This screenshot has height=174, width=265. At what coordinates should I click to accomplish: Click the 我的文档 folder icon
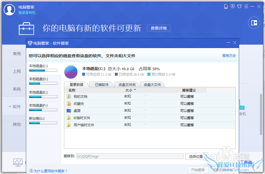[69, 97]
